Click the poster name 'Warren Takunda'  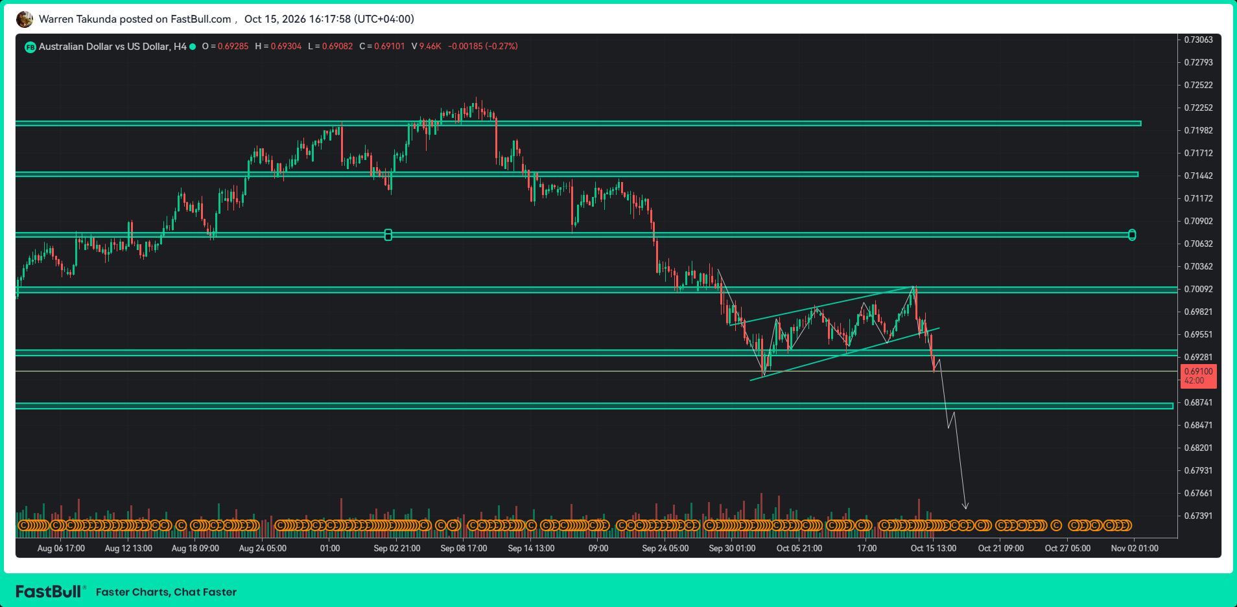[x=78, y=19]
